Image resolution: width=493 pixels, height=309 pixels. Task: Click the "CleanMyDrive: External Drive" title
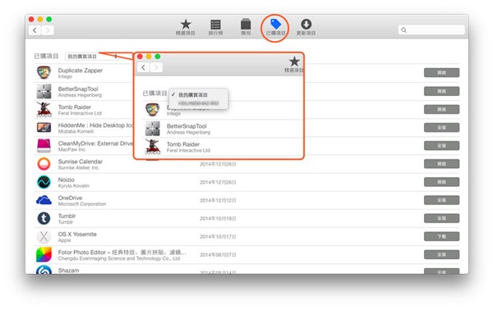[95, 143]
